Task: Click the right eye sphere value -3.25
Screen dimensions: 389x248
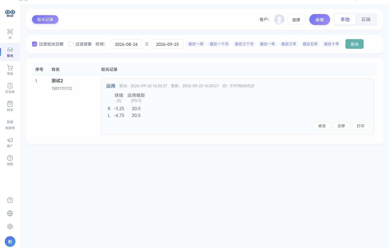Action: pyautogui.click(x=119, y=108)
